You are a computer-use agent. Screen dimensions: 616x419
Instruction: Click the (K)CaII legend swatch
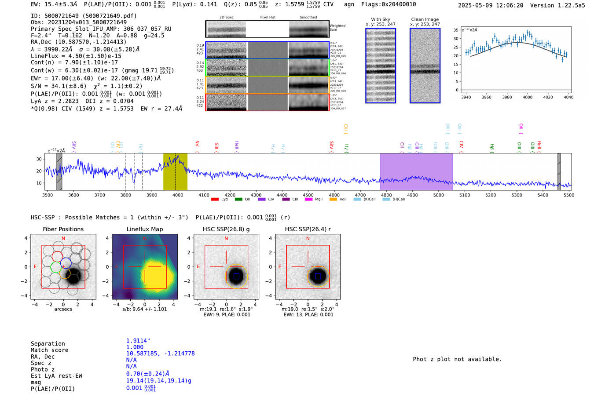click(357, 199)
